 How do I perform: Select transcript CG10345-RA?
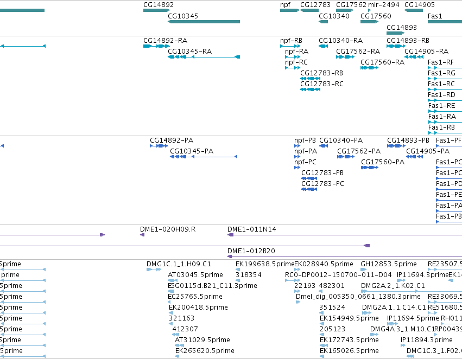click(190, 52)
